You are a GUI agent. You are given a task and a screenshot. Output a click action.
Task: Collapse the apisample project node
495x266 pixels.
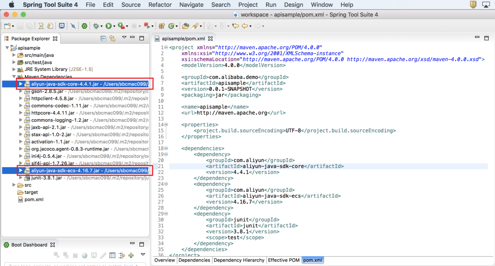pos(7,48)
